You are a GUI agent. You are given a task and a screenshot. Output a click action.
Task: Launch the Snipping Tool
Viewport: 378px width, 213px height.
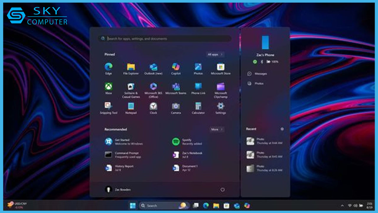point(108,108)
